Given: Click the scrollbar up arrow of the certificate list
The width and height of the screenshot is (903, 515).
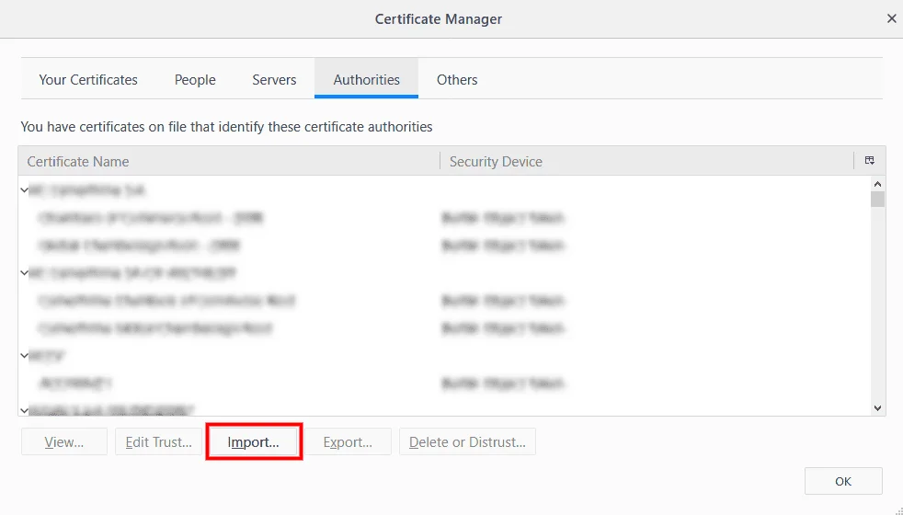Looking at the screenshot, I should [x=877, y=184].
